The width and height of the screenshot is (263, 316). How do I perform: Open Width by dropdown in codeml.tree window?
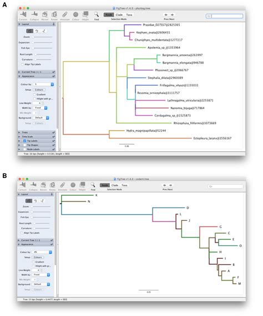click(x=41, y=275)
